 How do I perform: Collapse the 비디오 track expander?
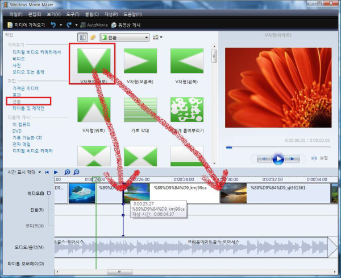49,193
